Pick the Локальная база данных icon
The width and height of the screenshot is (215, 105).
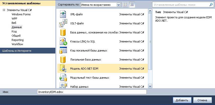[63, 60]
